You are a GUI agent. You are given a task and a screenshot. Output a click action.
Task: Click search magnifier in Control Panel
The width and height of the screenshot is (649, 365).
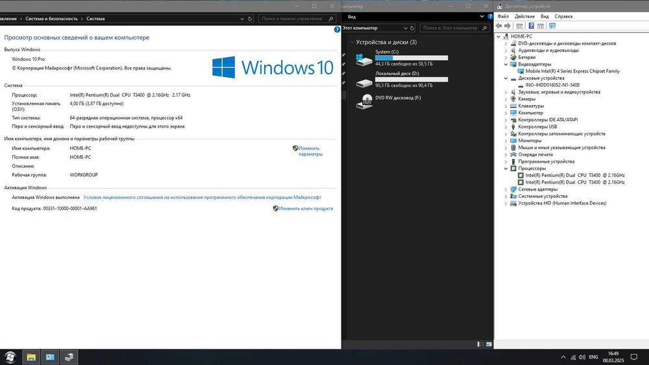(331, 19)
